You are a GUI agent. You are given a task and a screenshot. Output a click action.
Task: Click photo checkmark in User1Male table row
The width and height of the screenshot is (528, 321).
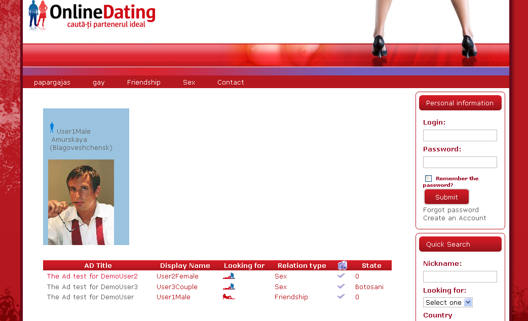click(341, 296)
